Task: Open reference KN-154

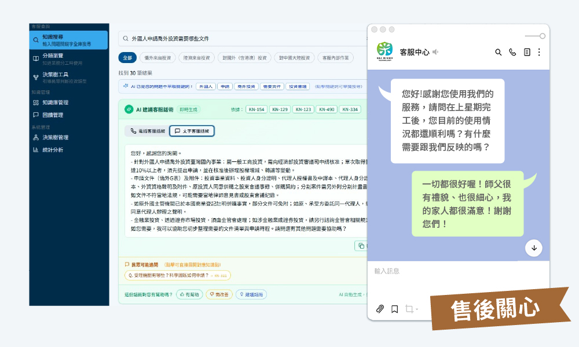Action: tap(256, 109)
